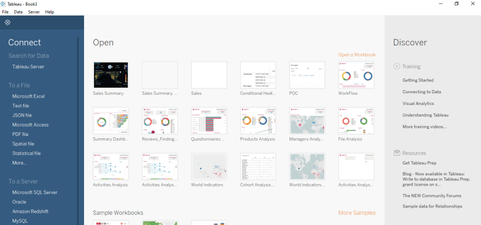Connect to a Statistical file

[26, 153]
